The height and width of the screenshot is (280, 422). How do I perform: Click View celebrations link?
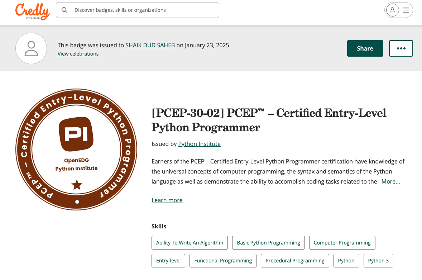pyautogui.click(x=78, y=54)
